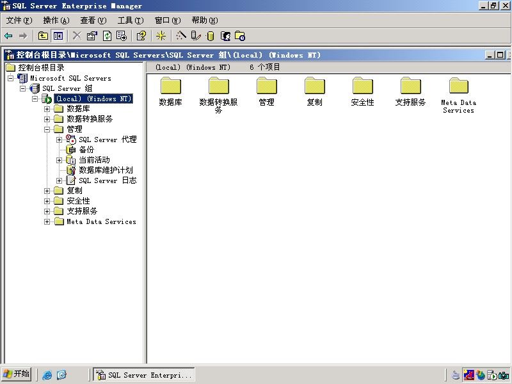Click the SQL Server 代理 agent icon
This screenshot has width=512, height=384.
click(71, 140)
